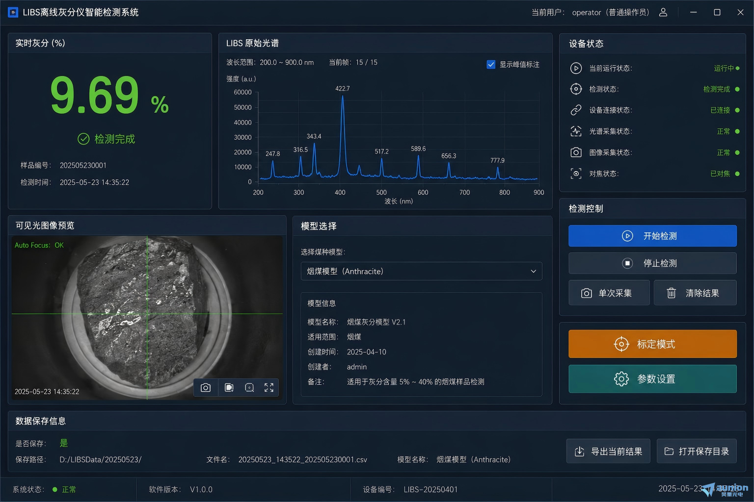Click the link icon beside 设备连接状态

click(x=576, y=110)
